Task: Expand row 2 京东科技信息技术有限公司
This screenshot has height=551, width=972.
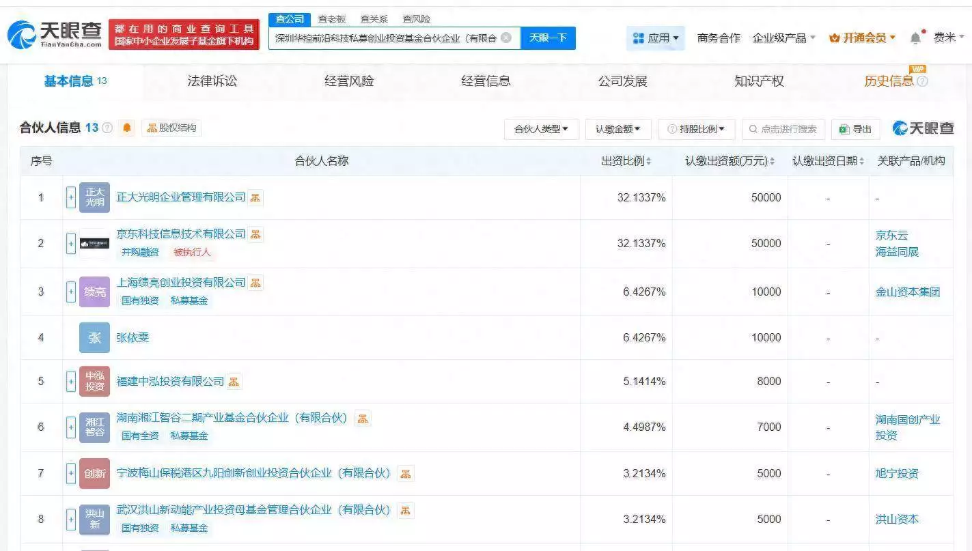Action: tap(70, 243)
